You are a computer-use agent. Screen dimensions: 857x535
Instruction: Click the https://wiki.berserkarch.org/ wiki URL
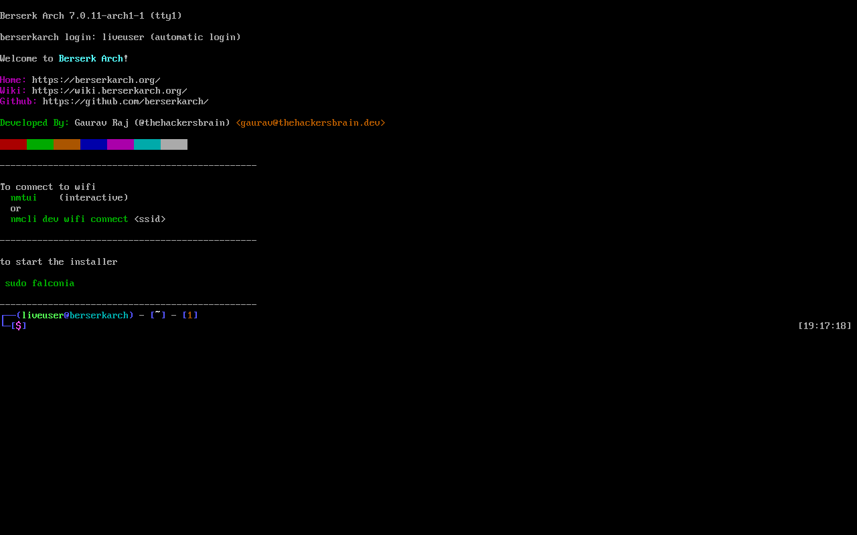click(x=110, y=91)
